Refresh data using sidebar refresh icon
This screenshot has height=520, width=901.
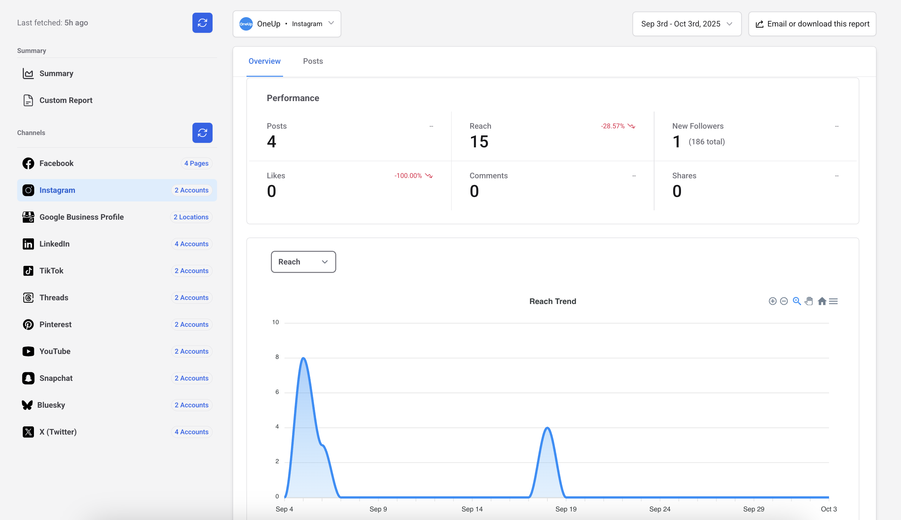[203, 22]
